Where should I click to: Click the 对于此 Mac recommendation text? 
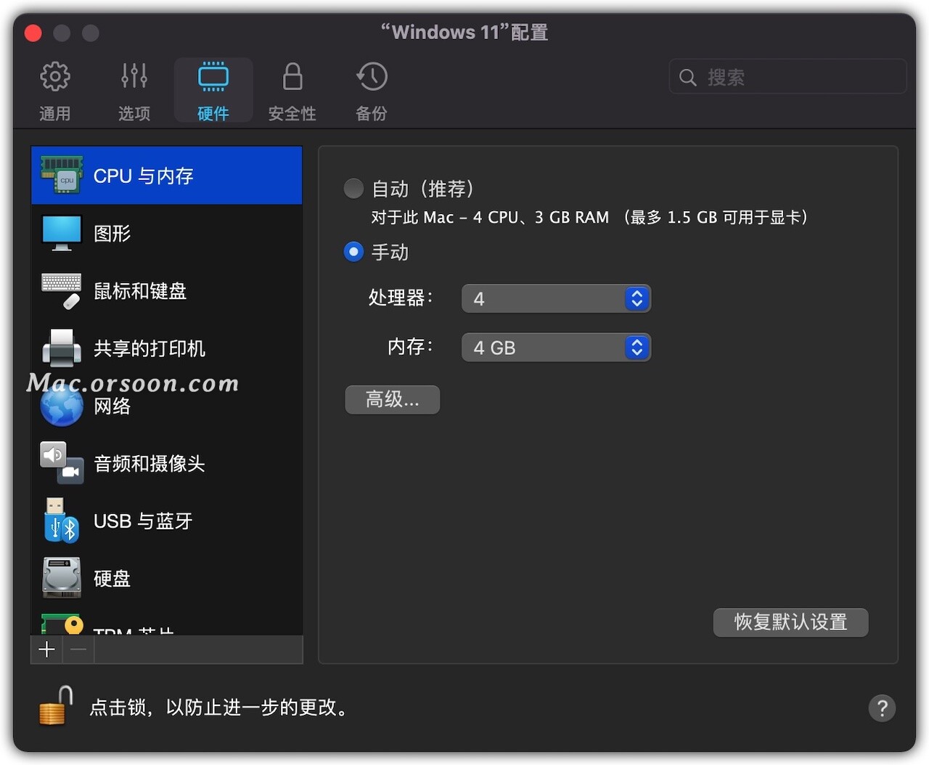(x=589, y=217)
